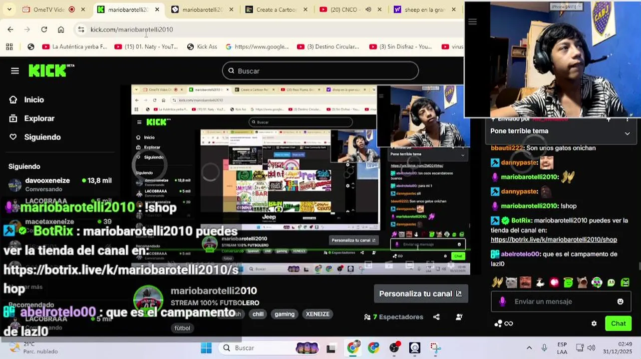Insert the mustached man face emote
The height and width of the screenshot is (359, 641).
point(525,283)
